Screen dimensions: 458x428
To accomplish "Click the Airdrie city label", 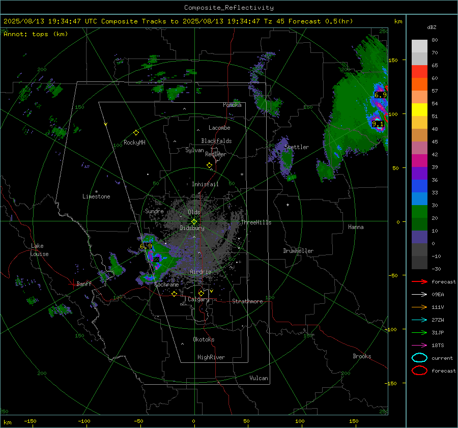I will pos(201,272).
